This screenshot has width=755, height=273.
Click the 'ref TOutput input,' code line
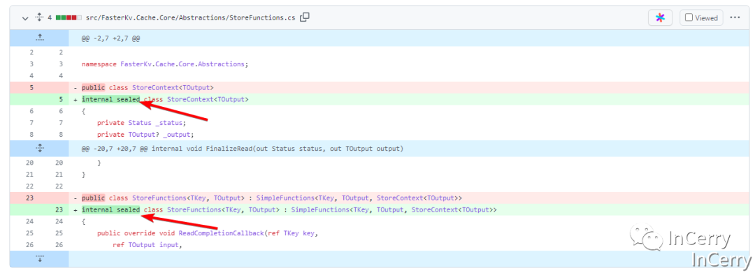click(147, 245)
